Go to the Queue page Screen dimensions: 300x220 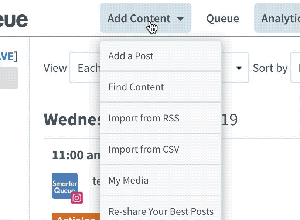pos(223,19)
